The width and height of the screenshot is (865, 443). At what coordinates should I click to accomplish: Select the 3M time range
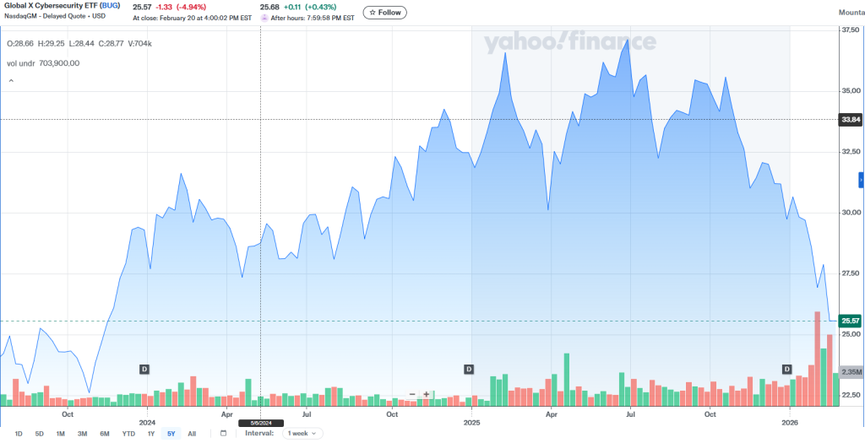[x=82, y=434]
